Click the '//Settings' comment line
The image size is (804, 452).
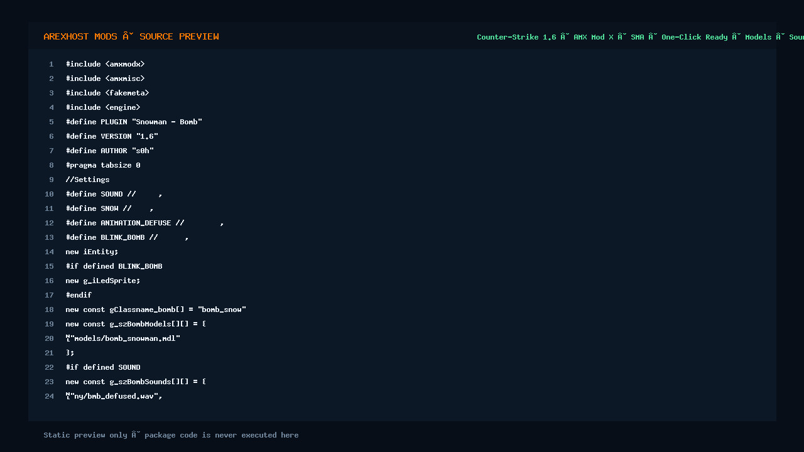(87, 180)
